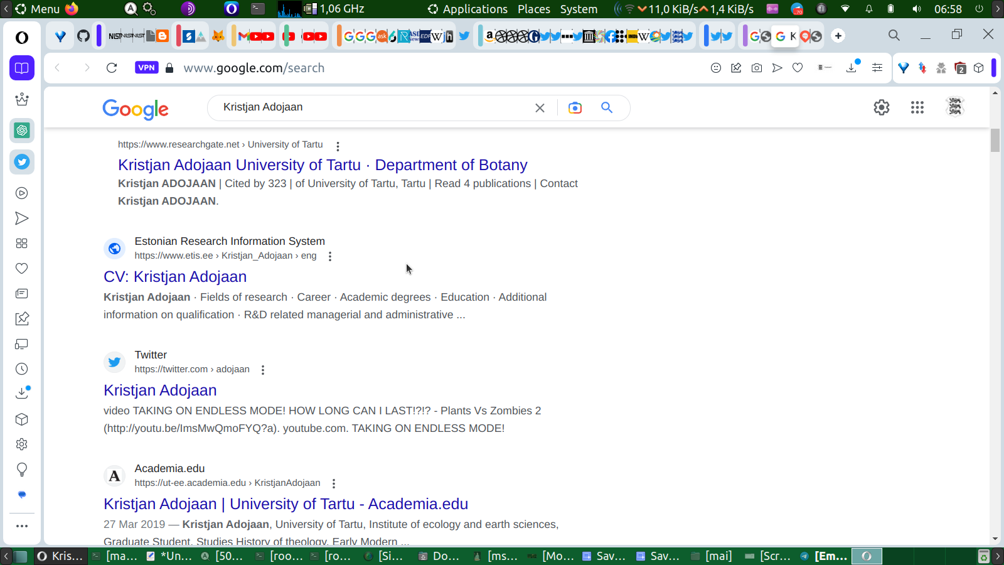Image resolution: width=1004 pixels, height=565 pixels.
Task: Reload the current page
Action: [112, 68]
